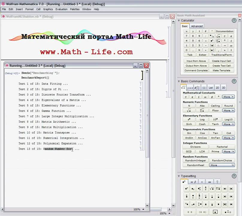
Task: Open More dropdown for Random Functions
Action: tap(222, 165)
